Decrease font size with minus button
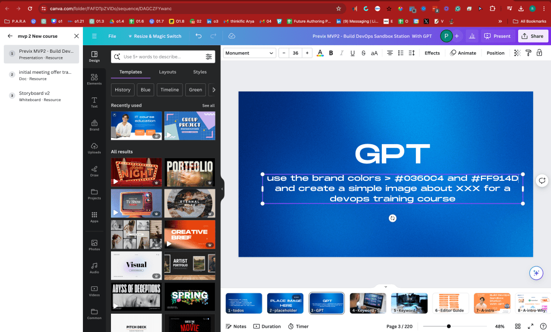The height and width of the screenshot is (332, 551). (x=284, y=53)
